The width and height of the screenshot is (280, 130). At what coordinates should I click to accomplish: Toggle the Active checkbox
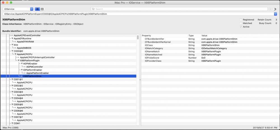tap(241, 27)
